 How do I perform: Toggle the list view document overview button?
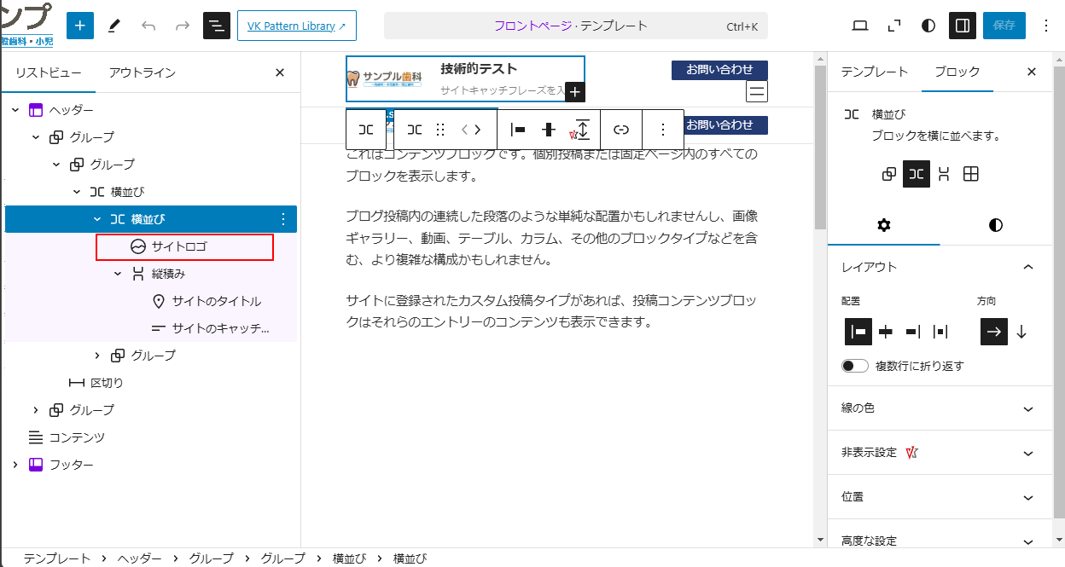(217, 26)
